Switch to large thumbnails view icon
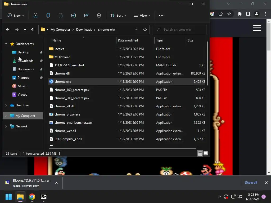271x203 pixels. (x=206, y=153)
